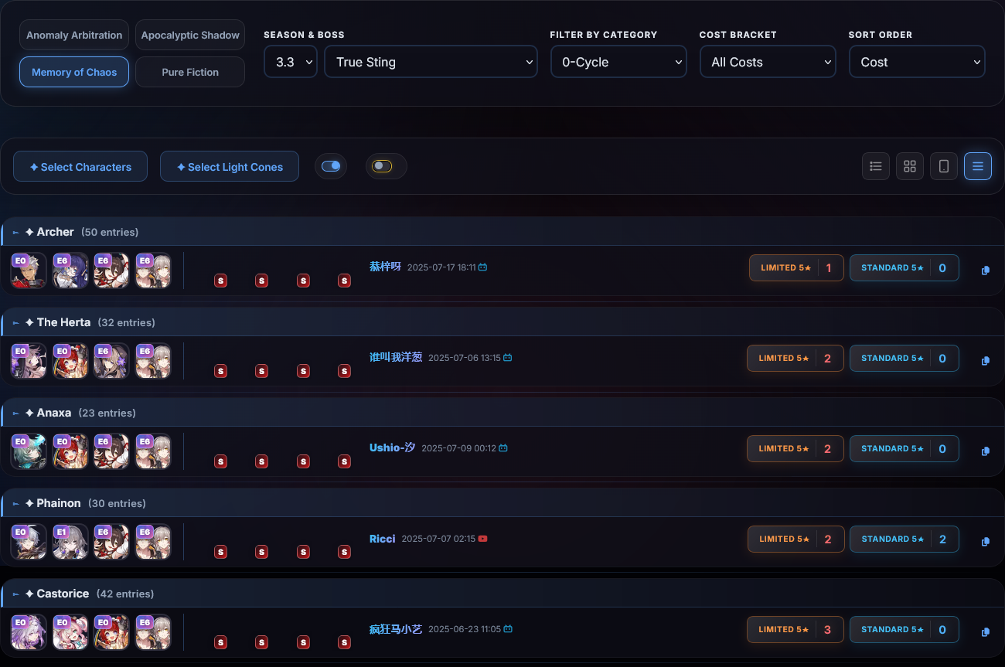Open the Sort Order Cost dropdown
Screen dimensions: 1005x667
(917, 62)
